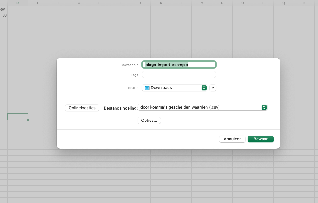Select column H header
318x203 pixels.
coord(99,3)
